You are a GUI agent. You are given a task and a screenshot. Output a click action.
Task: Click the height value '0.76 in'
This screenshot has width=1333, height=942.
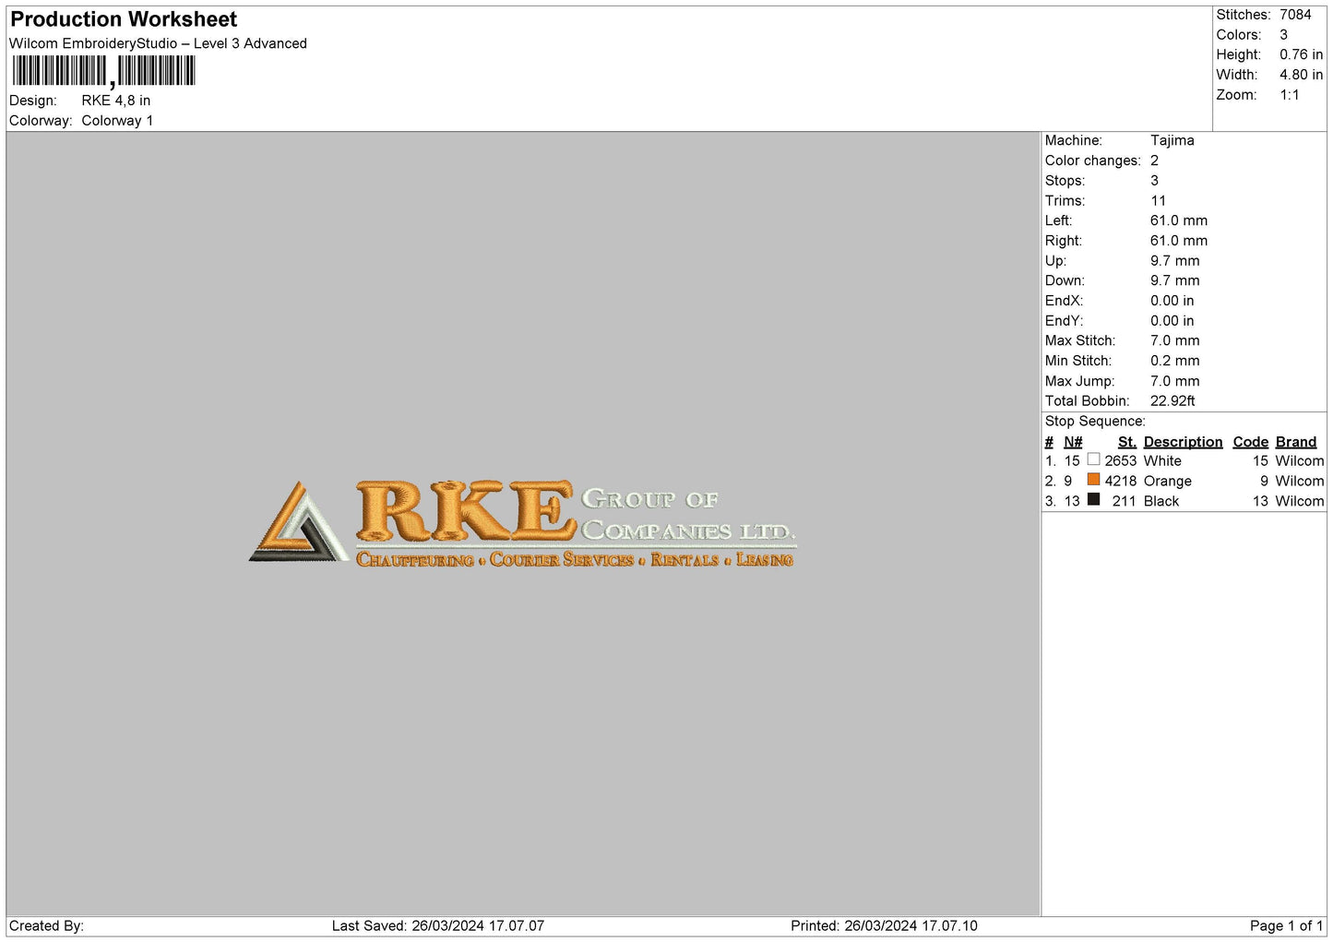point(1301,54)
